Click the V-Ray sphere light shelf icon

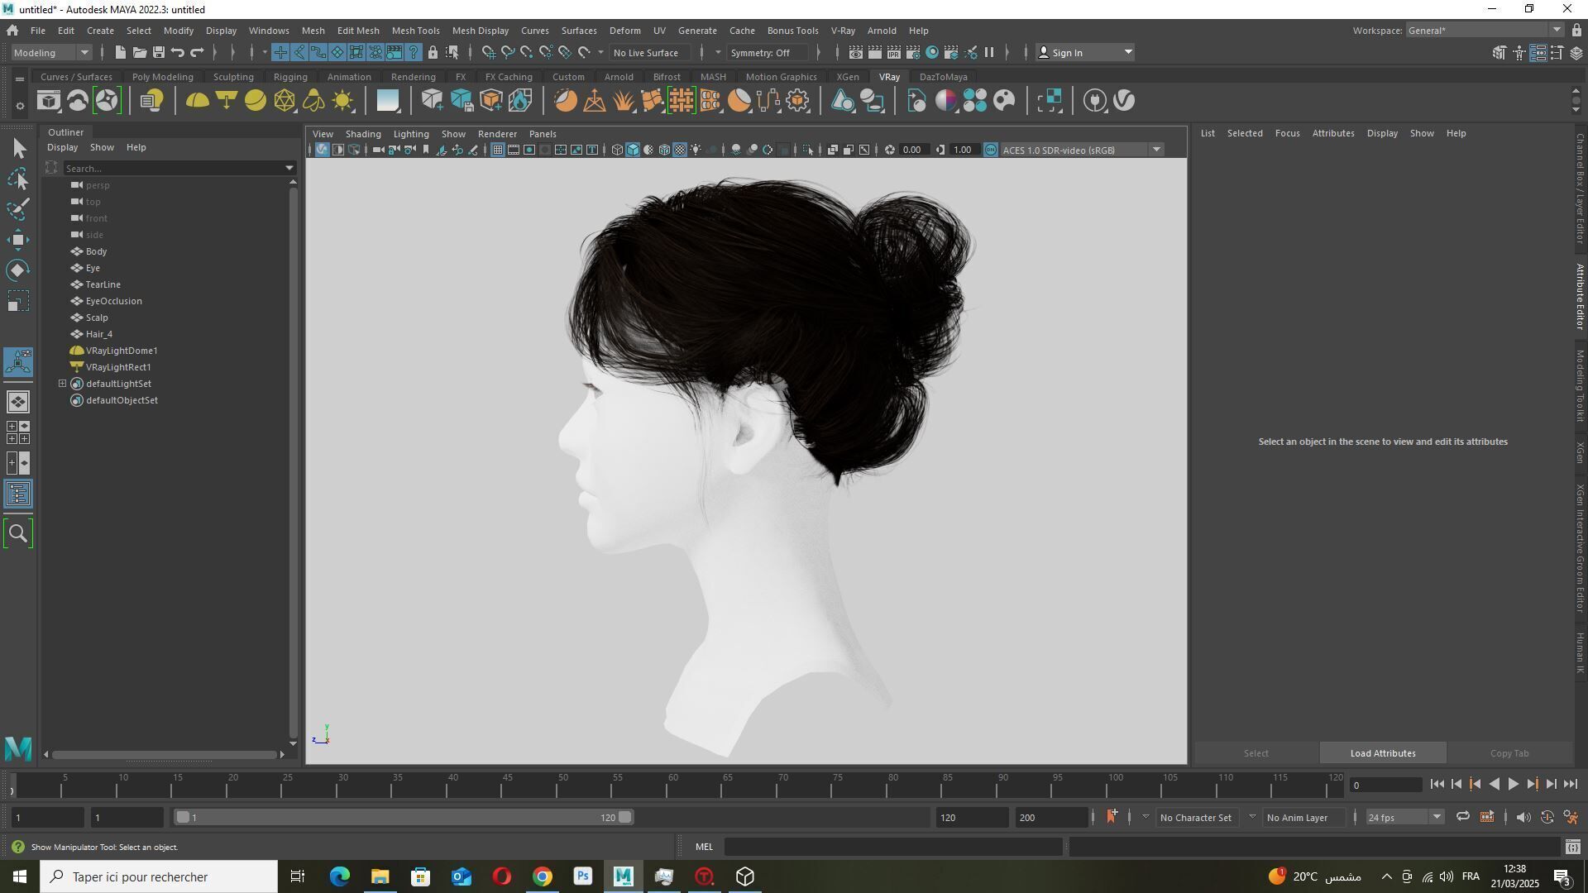[x=256, y=101]
